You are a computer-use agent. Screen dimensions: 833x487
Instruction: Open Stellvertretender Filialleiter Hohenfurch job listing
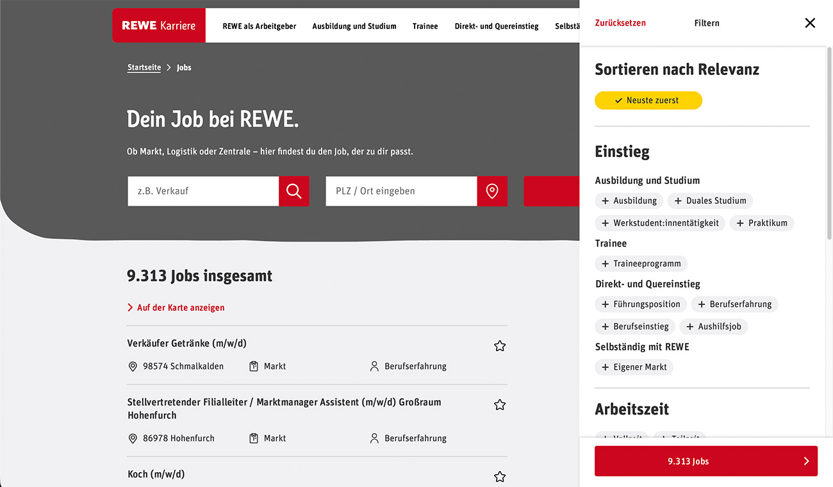pyautogui.click(x=285, y=409)
